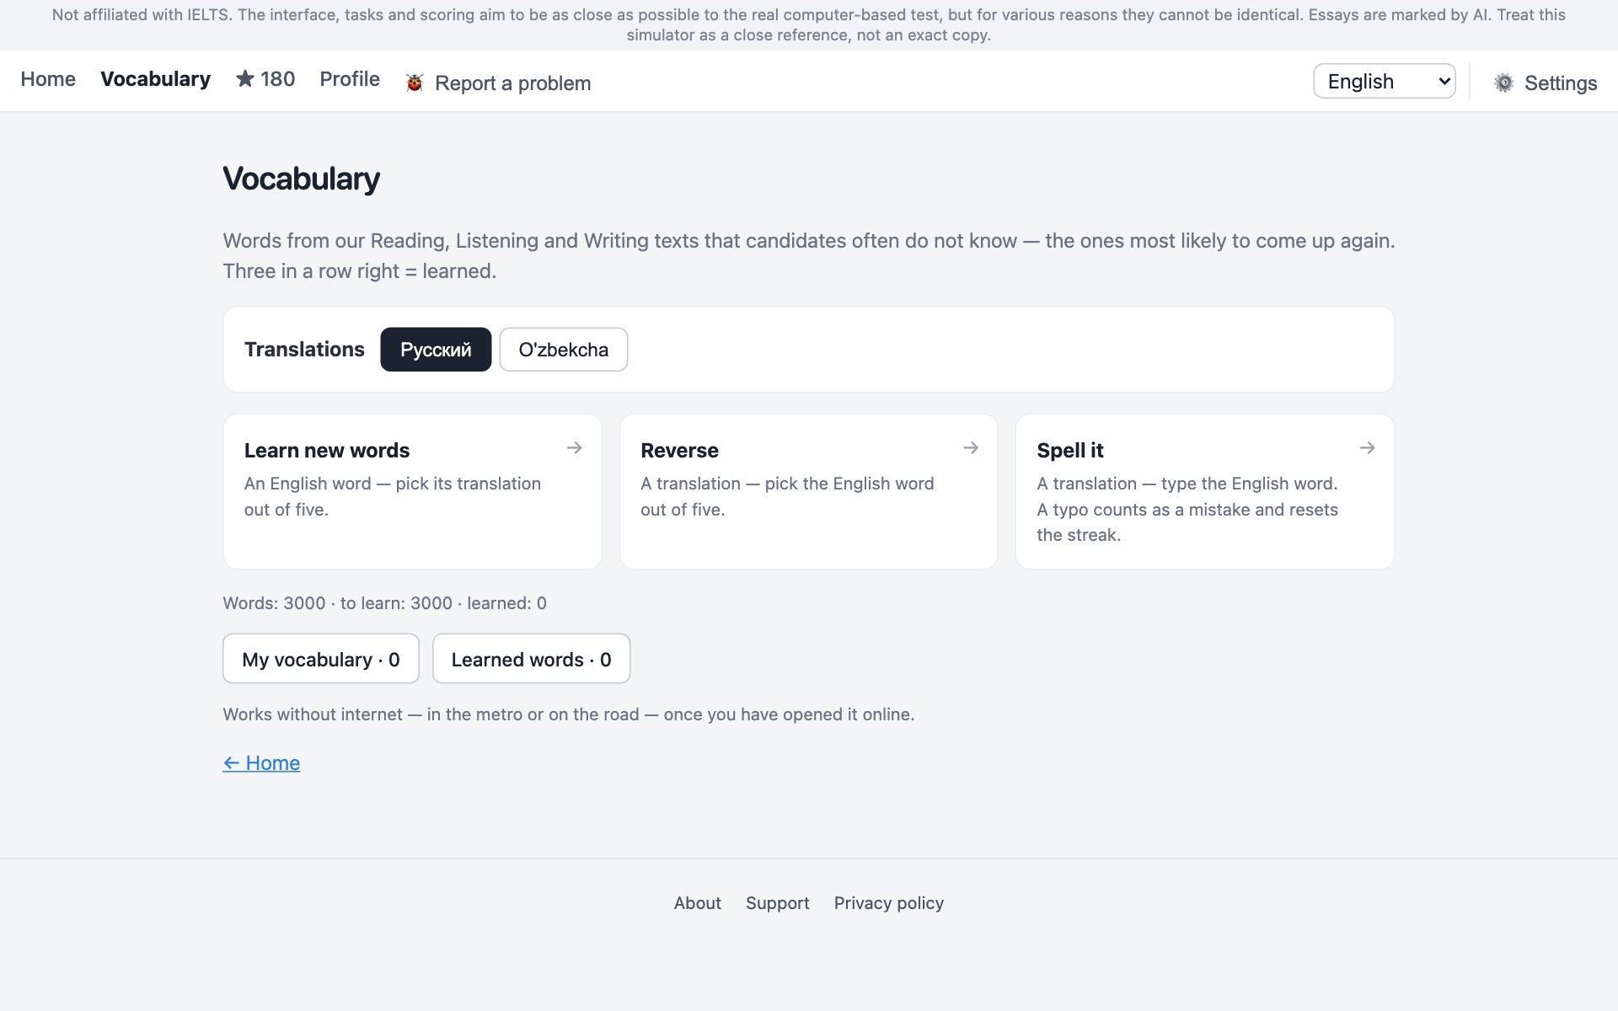The width and height of the screenshot is (1618, 1011).
Task: Click the arrow on Learn new words card
Action: [575, 447]
